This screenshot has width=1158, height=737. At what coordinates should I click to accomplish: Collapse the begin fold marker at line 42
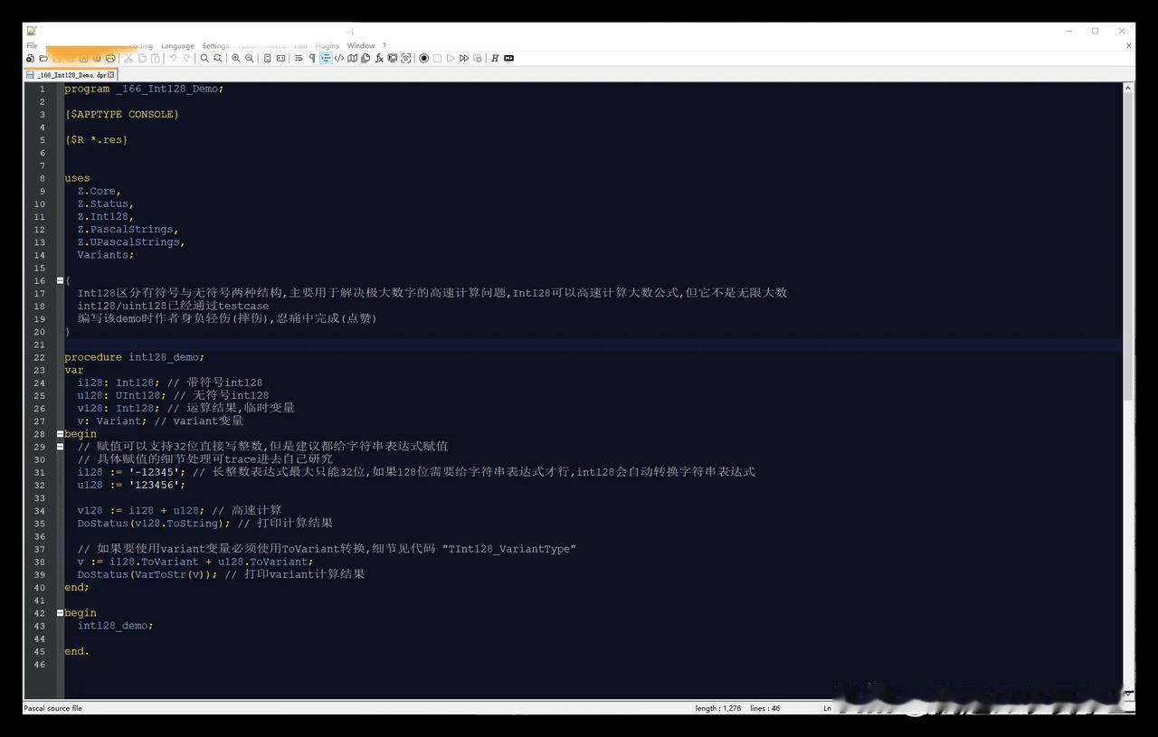pos(60,613)
